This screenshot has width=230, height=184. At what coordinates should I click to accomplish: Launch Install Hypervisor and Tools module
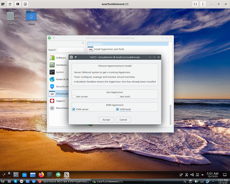point(106,49)
